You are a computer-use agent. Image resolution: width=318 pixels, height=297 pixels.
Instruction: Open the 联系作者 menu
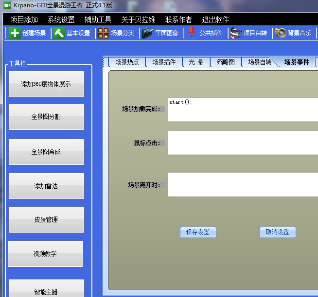(178, 20)
